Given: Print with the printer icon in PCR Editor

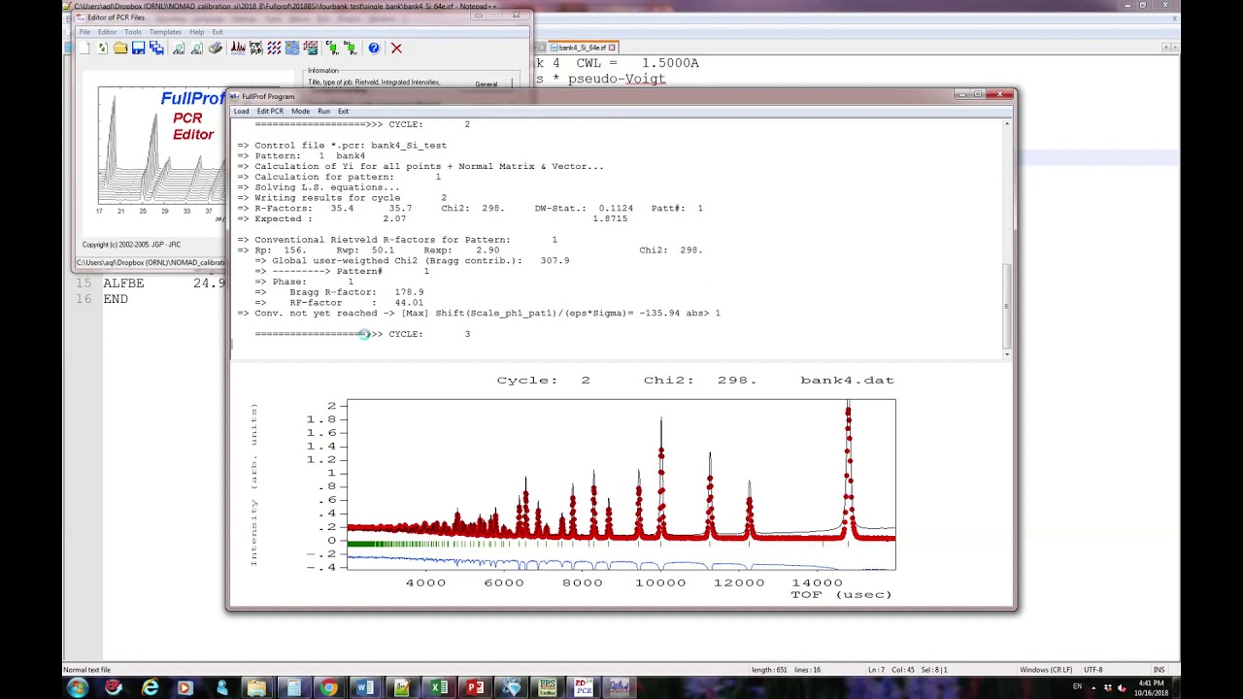Looking at the screenshot, I should 216,48.
